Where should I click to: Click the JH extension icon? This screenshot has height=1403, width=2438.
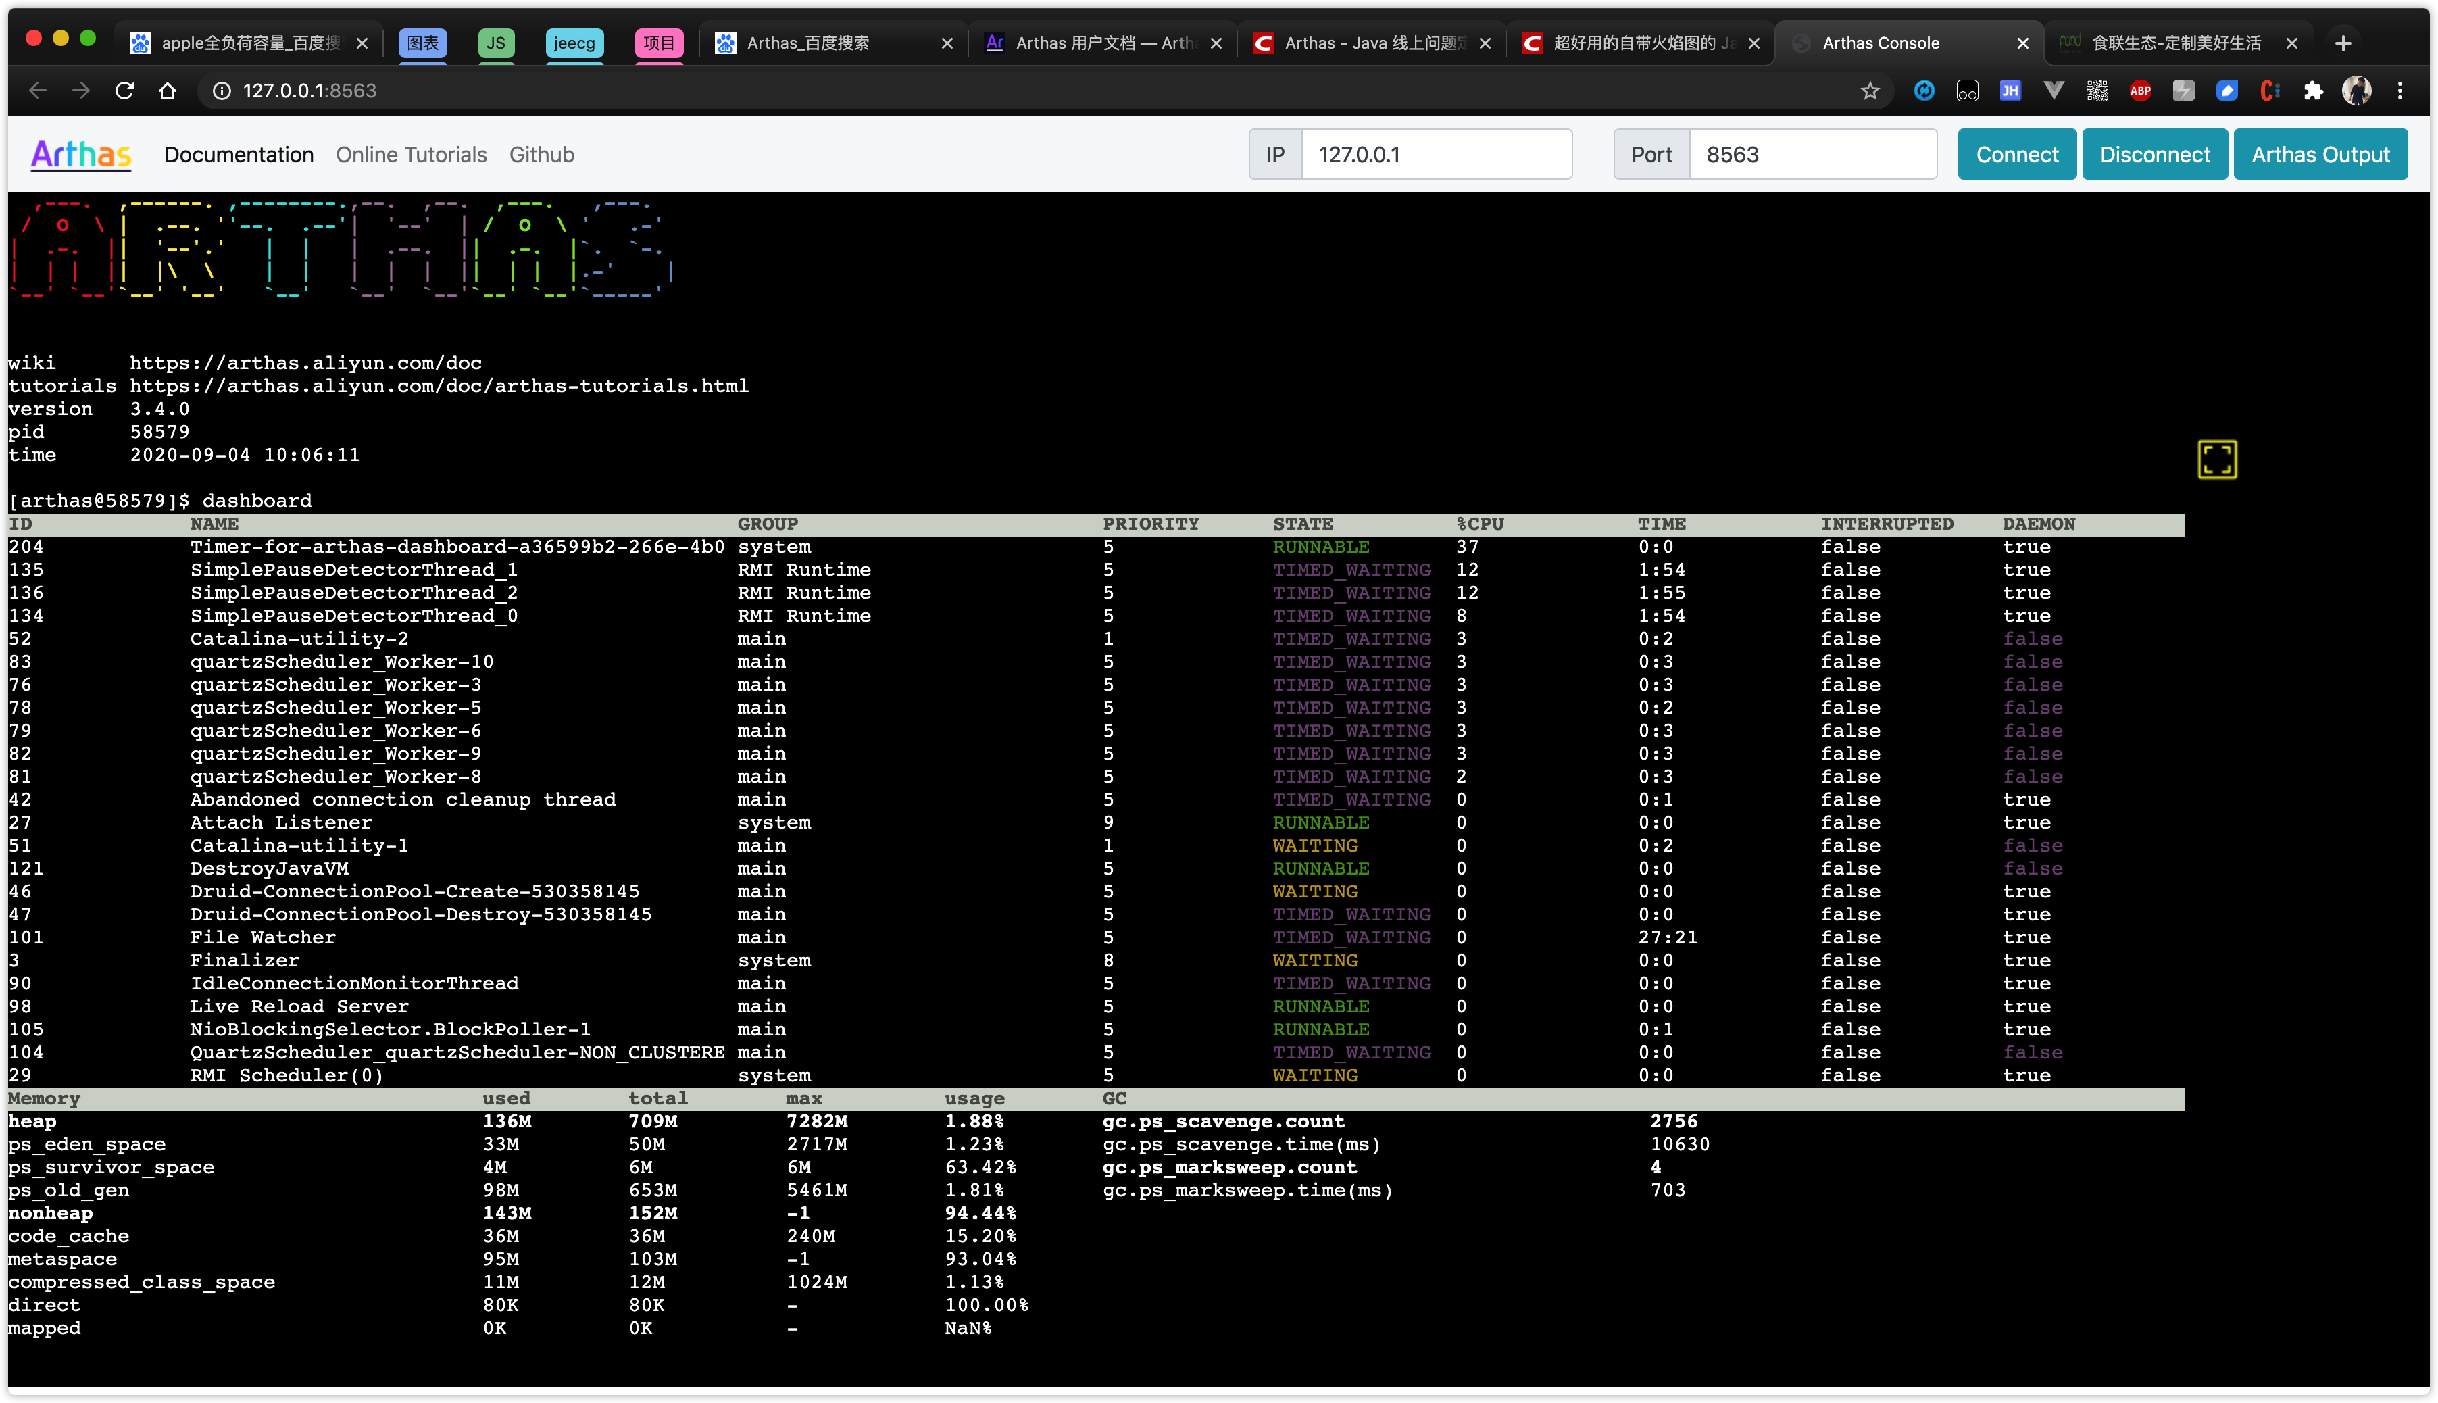click(x=2010, y=91)
